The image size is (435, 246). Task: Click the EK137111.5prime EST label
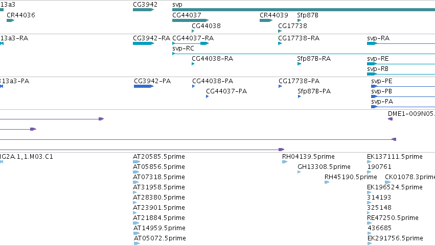(395, 157)
